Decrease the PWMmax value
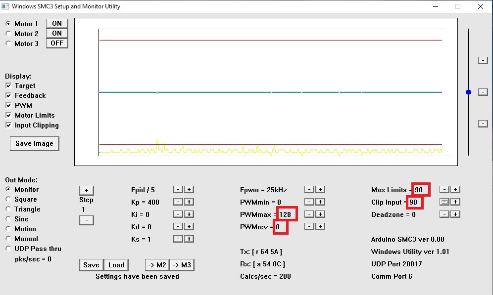Viewport: 493px width, 295px height. [309, 214]
